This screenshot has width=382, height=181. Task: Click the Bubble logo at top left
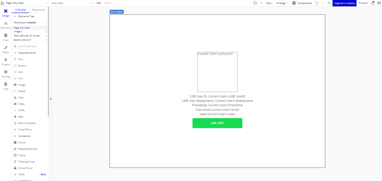[3, 3]
